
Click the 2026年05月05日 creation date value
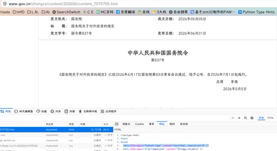pos(192,19)
